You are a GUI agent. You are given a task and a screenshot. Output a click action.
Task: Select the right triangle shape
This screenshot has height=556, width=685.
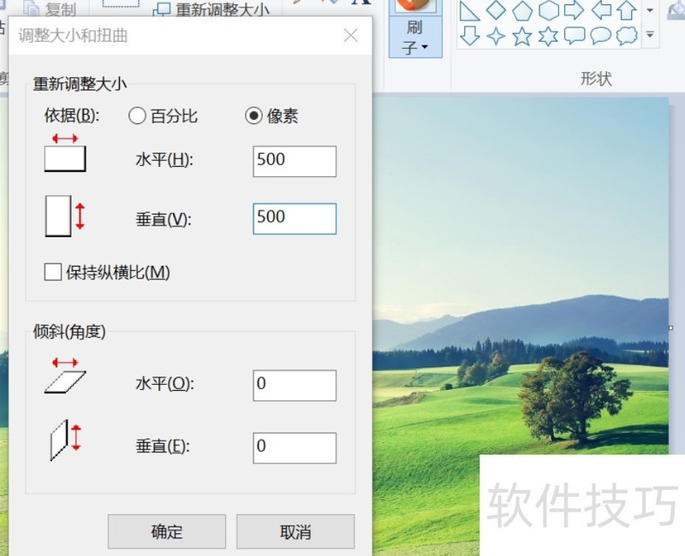tap(471, 11)
